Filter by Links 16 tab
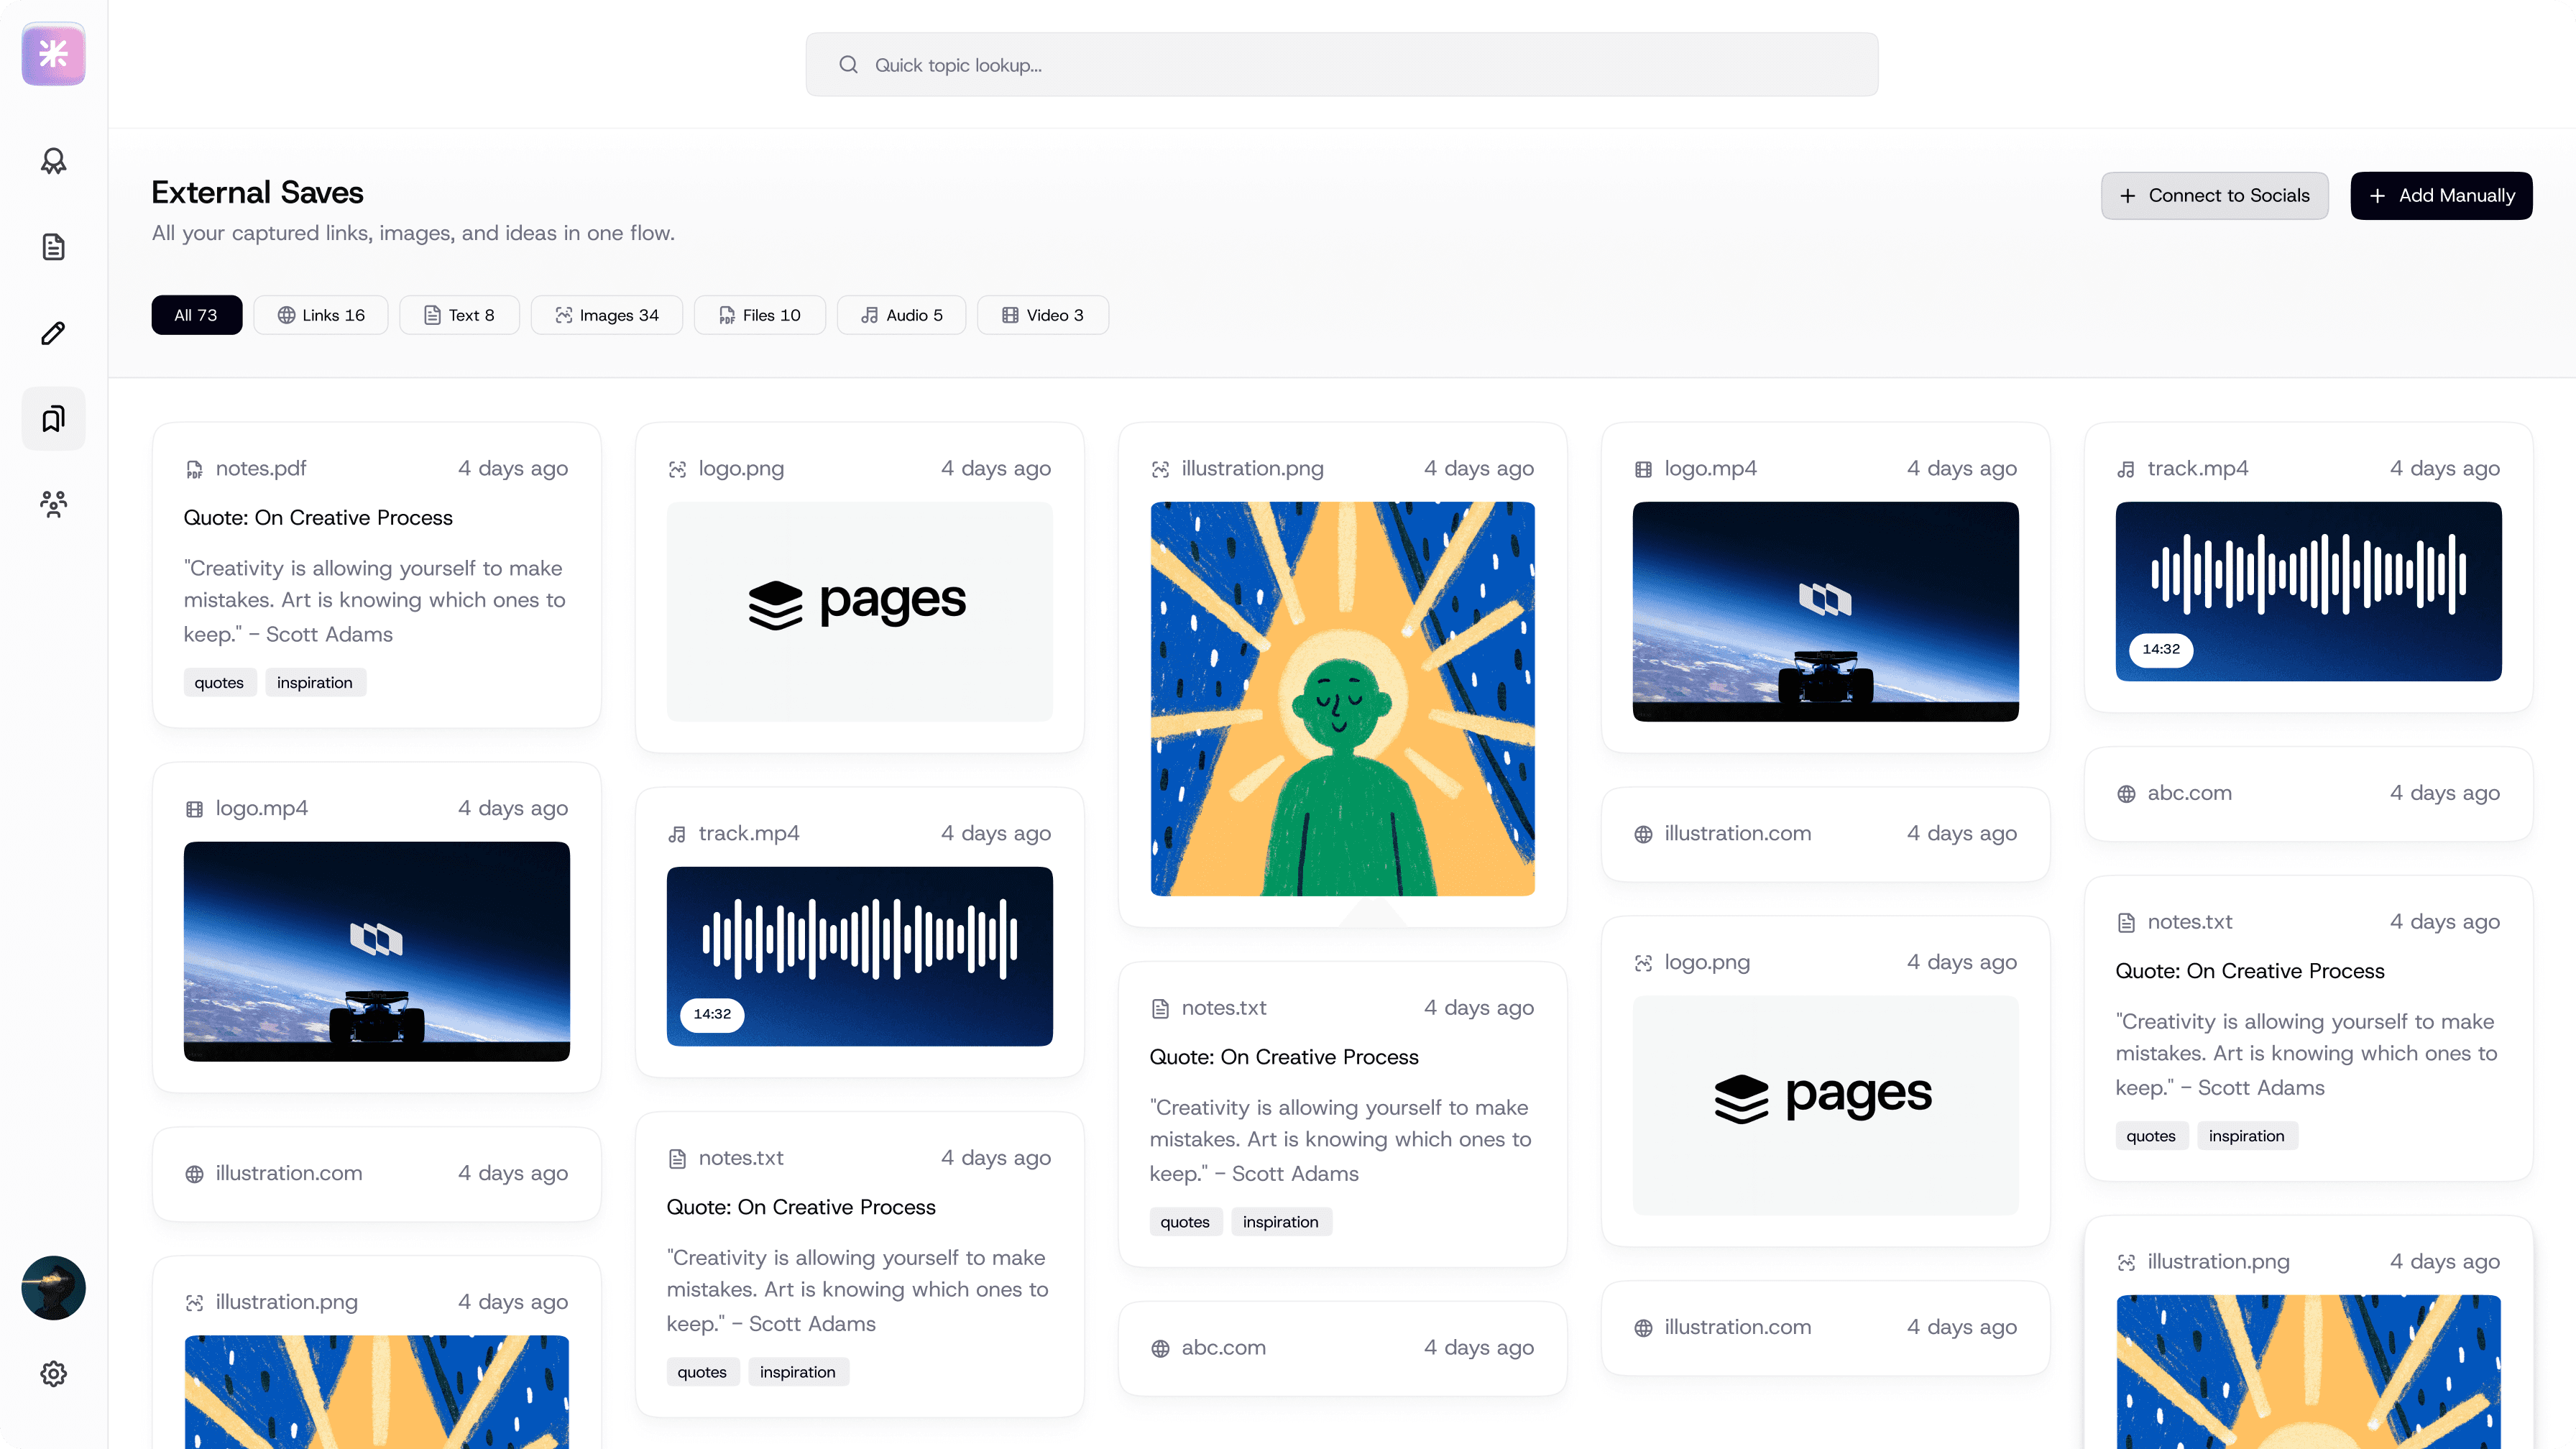The width and height of the screenshot is (2576, 1449). pos(320,315)
